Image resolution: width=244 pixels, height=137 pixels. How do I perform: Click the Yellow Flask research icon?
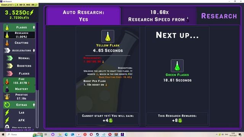click(x=108, y=37)
